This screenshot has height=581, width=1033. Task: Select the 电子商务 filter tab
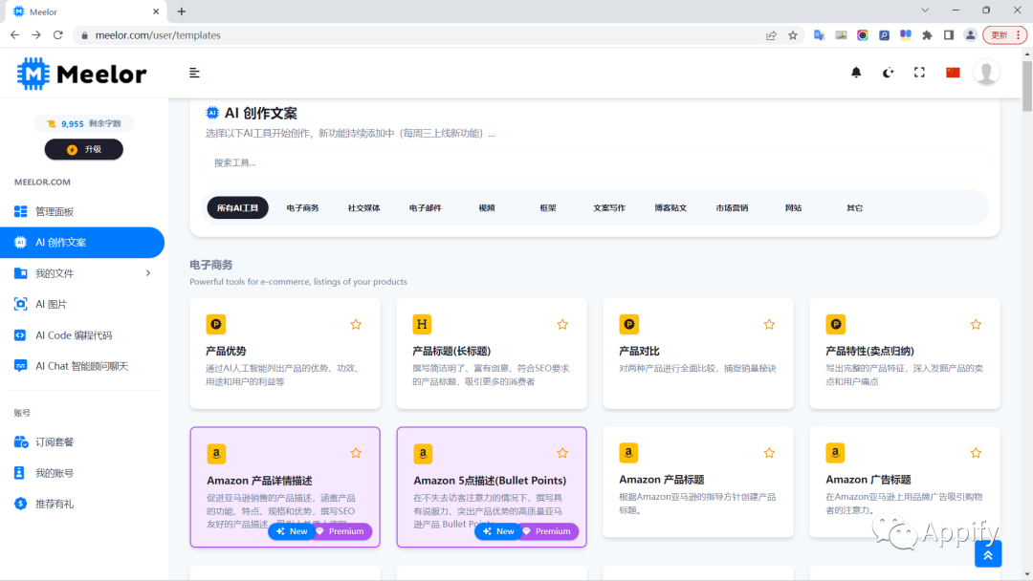(x=302, y=208)
